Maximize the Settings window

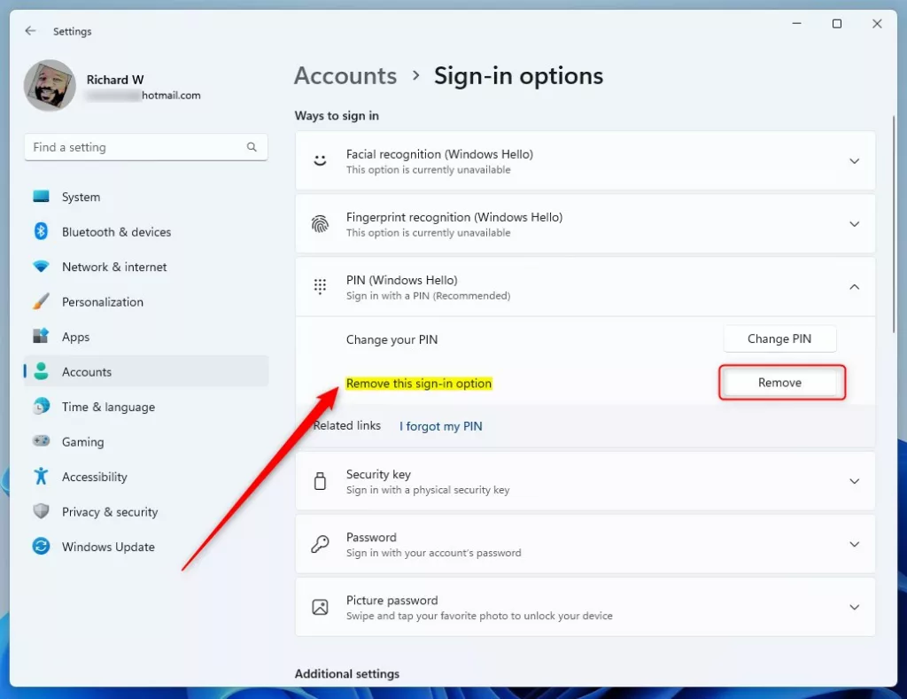point(836,24)
